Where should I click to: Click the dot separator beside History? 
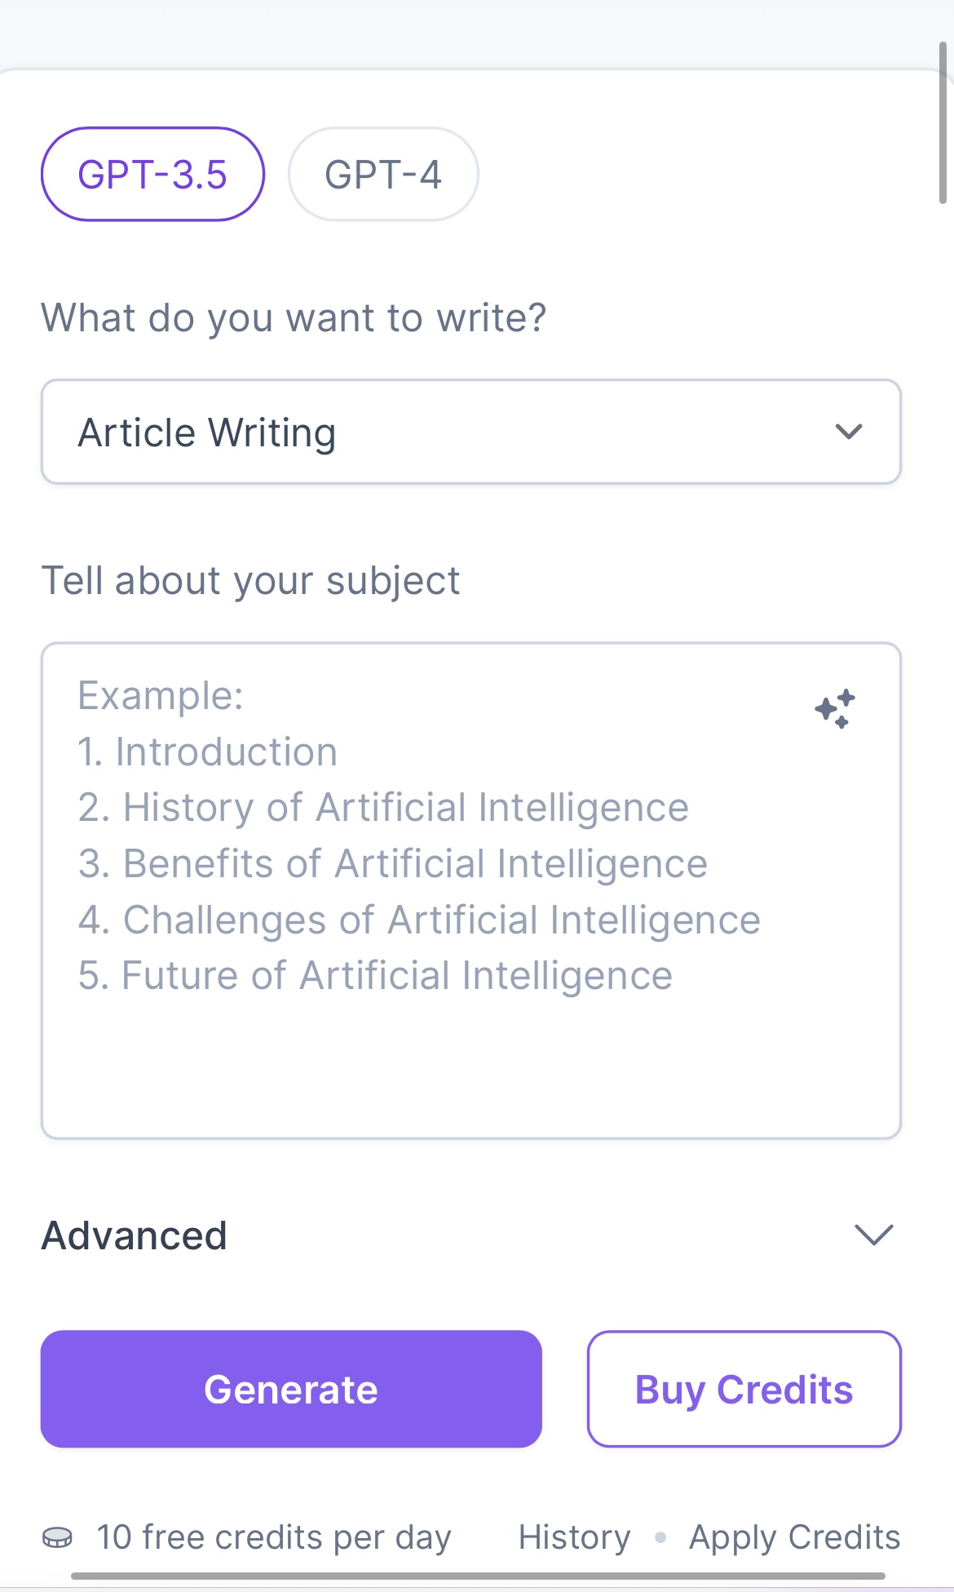point(660,1538)
